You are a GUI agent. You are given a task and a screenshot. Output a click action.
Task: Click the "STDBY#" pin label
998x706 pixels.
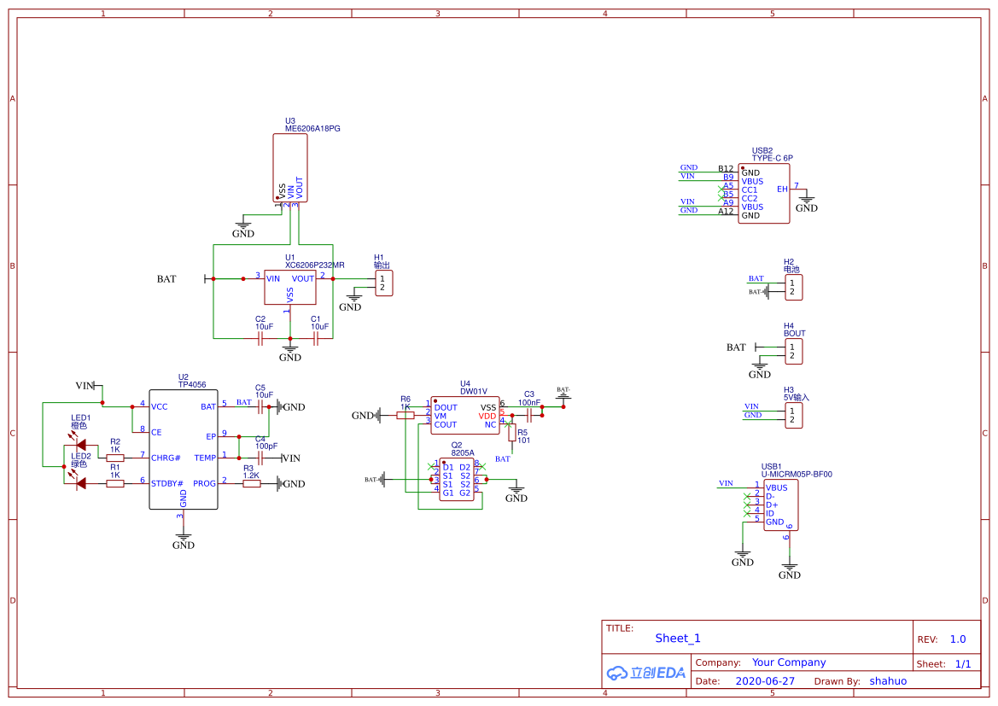pyautogui.click(x=166, y=484)
